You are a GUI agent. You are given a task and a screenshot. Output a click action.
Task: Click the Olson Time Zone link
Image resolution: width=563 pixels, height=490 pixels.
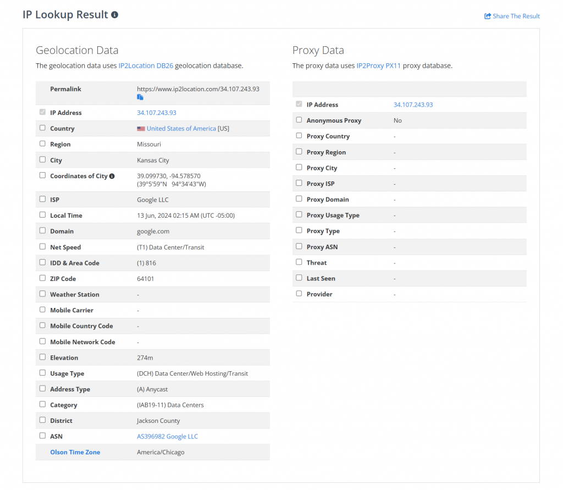75,452
